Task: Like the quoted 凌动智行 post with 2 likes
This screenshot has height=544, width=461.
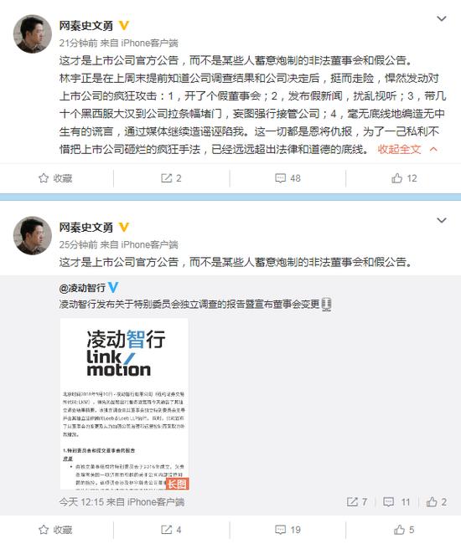Action: tap(437, 502)
